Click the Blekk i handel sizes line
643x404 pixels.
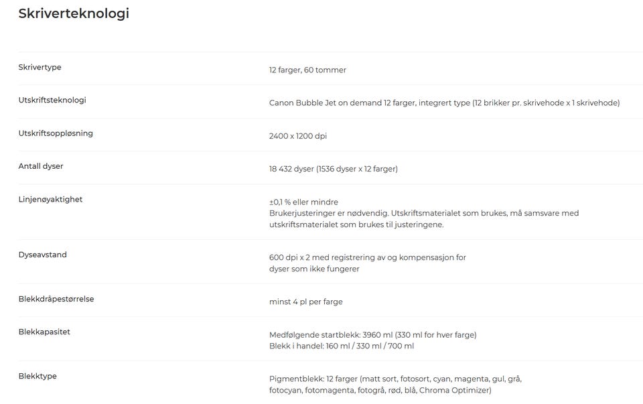342,346
